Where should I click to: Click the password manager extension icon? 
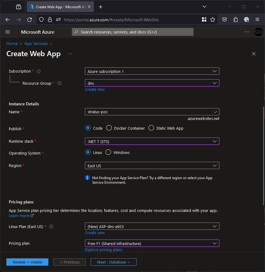[246, 19]
